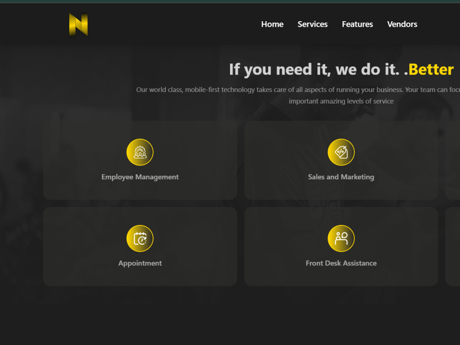Click the golden N logo
Screen dimensions: 460x345
pyautogui.click(x=78, y=25)
